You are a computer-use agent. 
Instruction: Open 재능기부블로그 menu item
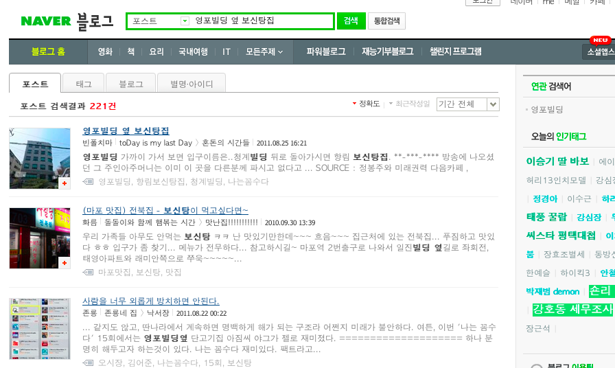point(388,51)
